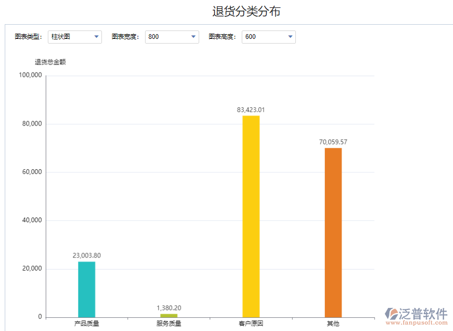
Task: Click the width dropdown arrow icon
Action: coord(193,37)
